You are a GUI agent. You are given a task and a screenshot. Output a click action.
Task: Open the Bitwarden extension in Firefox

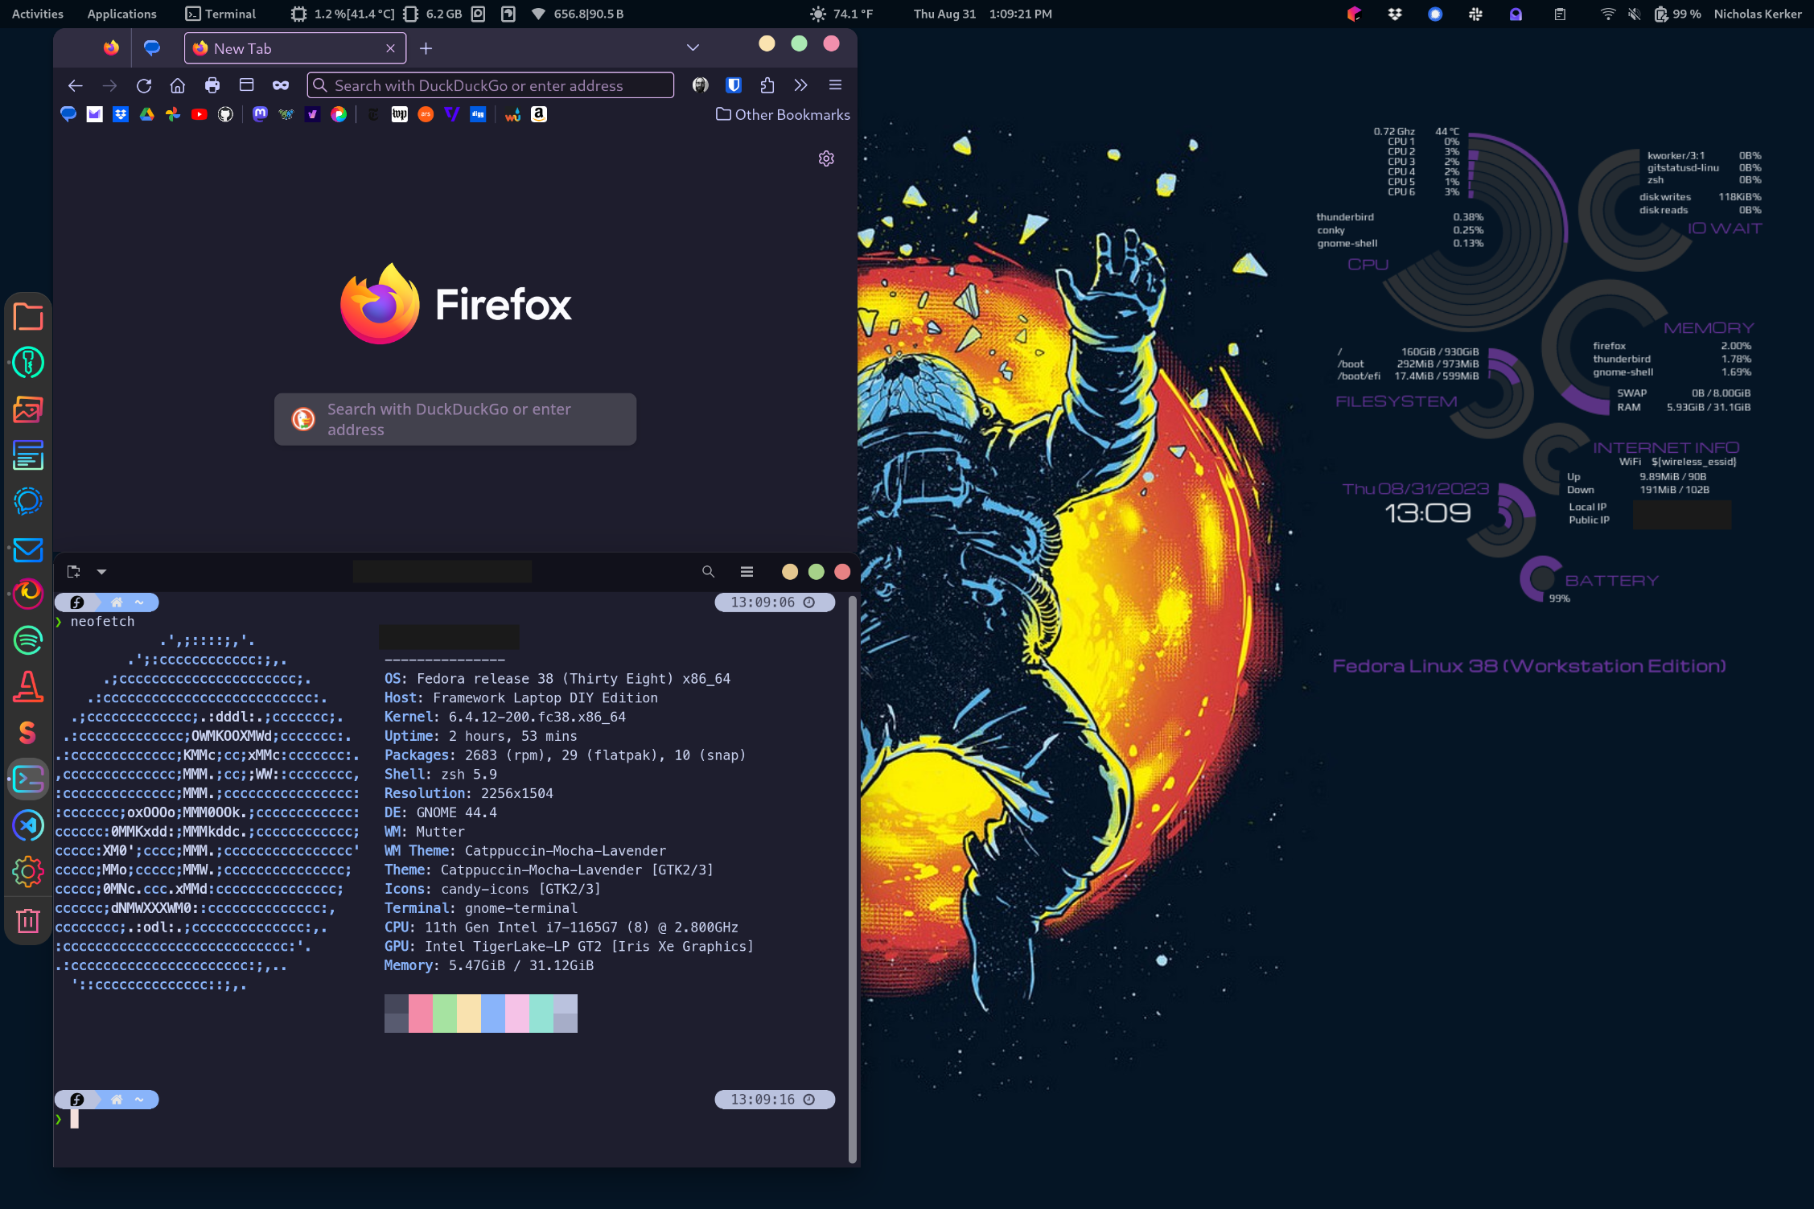734,85
